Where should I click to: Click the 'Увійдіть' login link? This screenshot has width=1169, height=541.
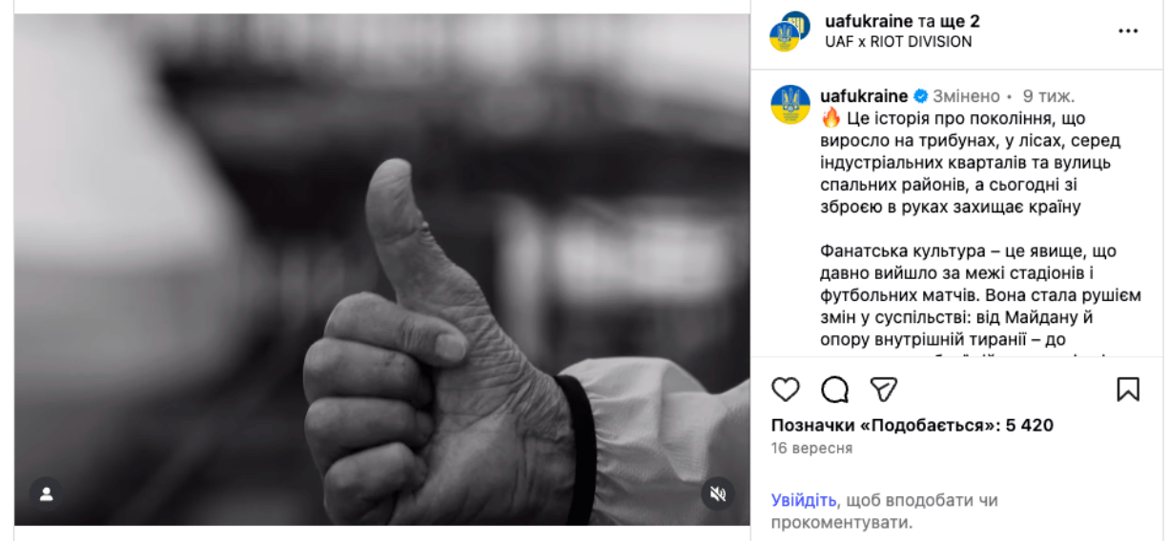click(x=804, y=500)
